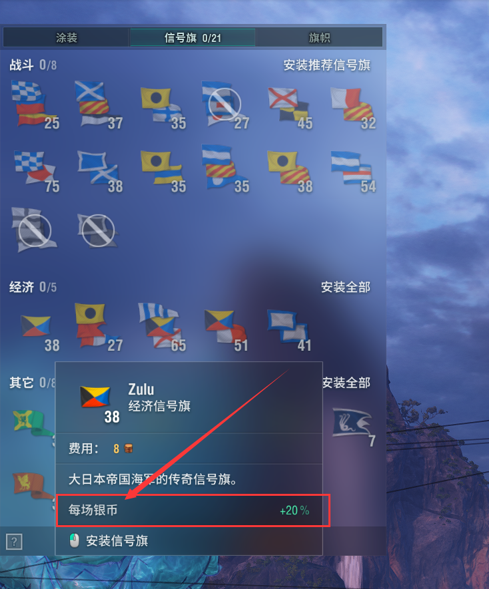The height and width of the screenshot is (589, 489).
Task: Open the 涂装 tab
Action: click(x=66, y=37)
